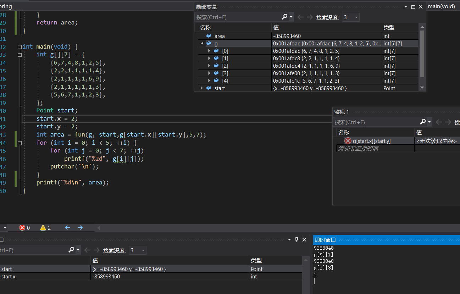Viewport: 460px width, 294px height.
Task: Maximize the Locals panel
Action: [413, 7]
